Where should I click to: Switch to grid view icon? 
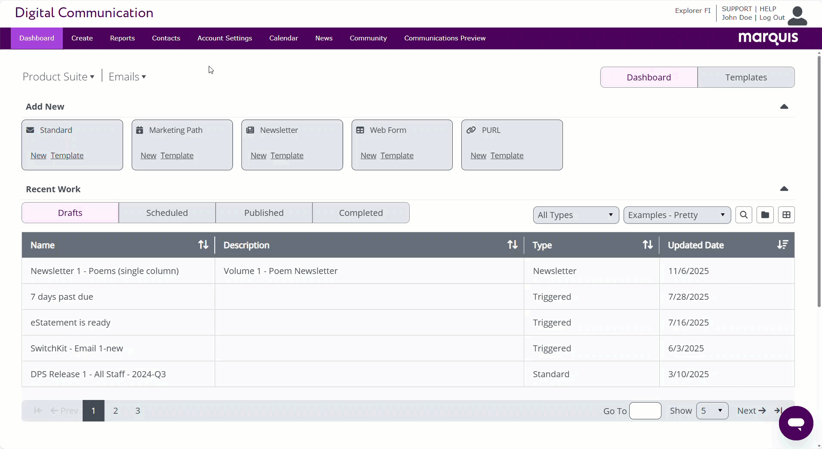pos(786,215)
